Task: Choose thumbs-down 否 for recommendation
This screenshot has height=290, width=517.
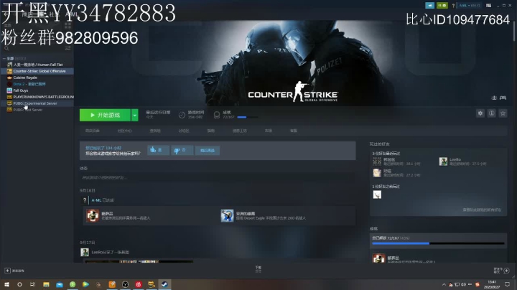Action: pyautogui.click(x=182, y=150)
